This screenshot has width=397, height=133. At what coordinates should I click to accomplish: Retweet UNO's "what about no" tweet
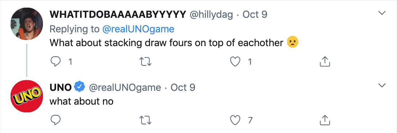point(146,120)
